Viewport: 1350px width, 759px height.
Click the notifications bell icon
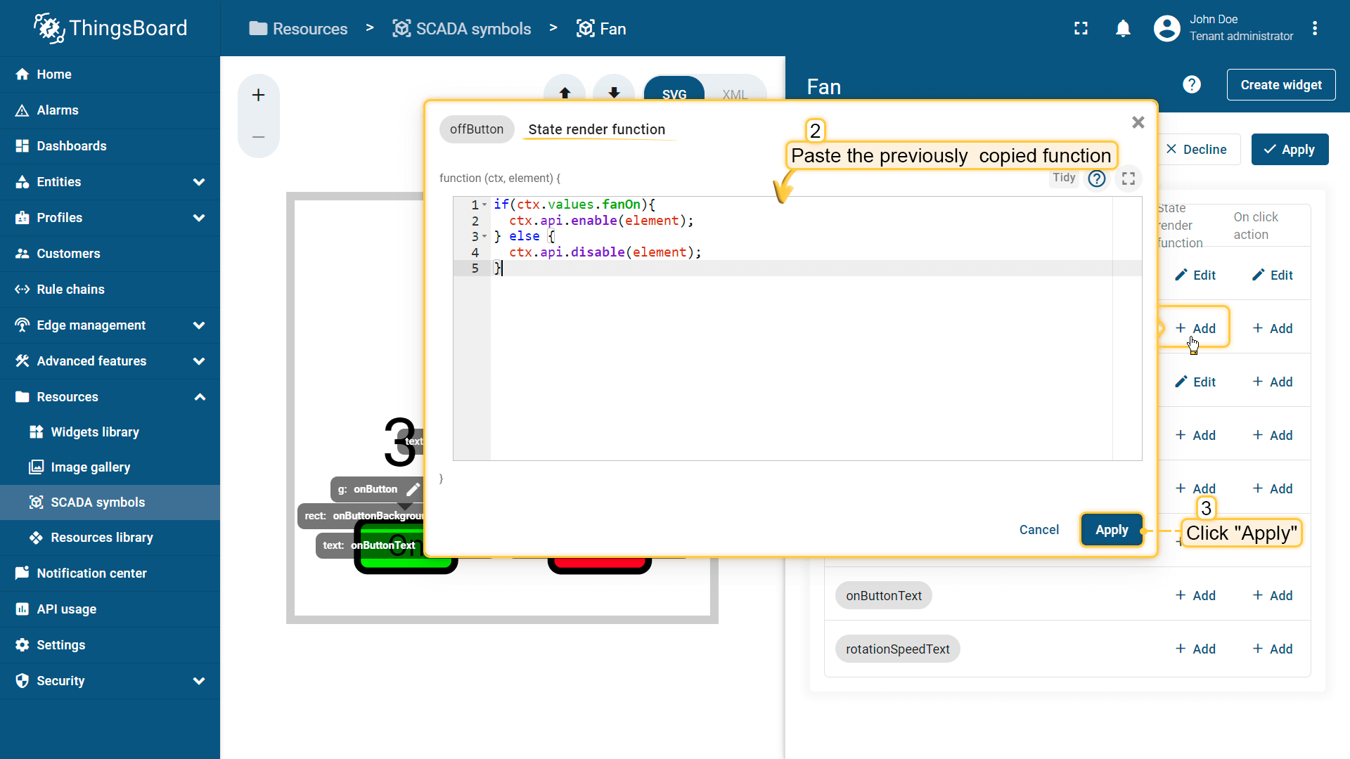click(1123, 29)
